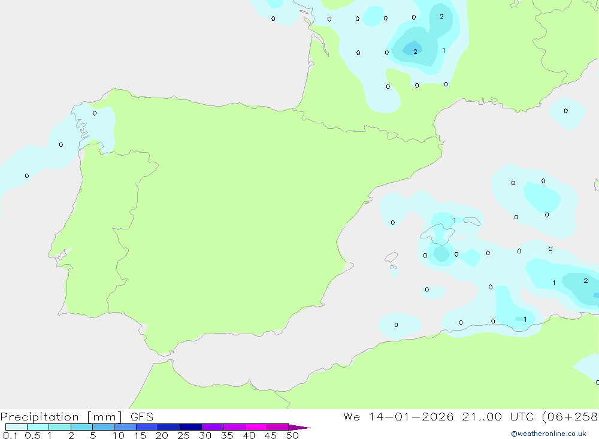The width and height of the screenshot is (599, 439).
Task: Click the "1" value on the Algerian coast
Action: tap(525, 319)
